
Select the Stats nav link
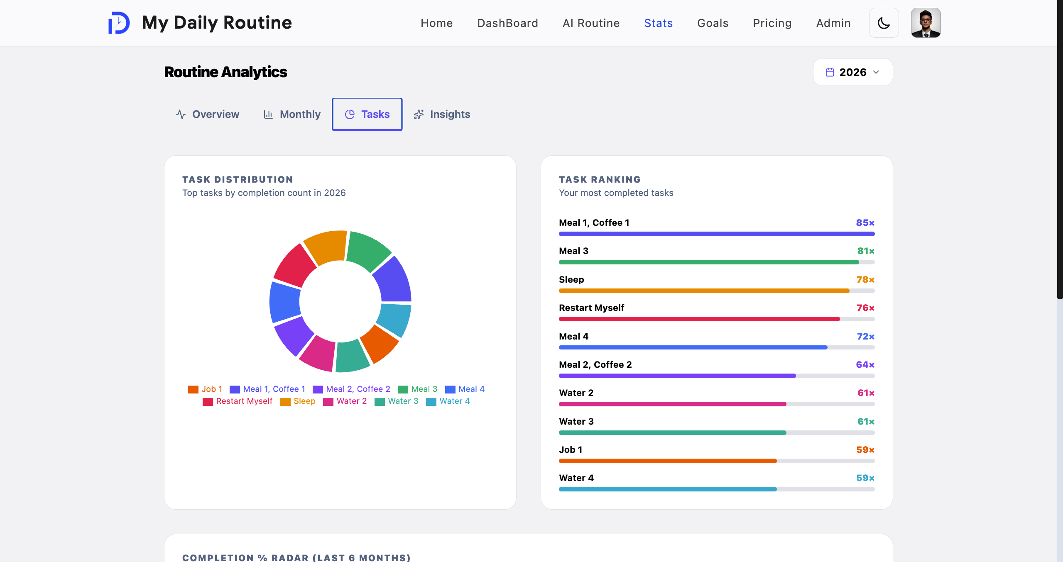click(658, 23)
